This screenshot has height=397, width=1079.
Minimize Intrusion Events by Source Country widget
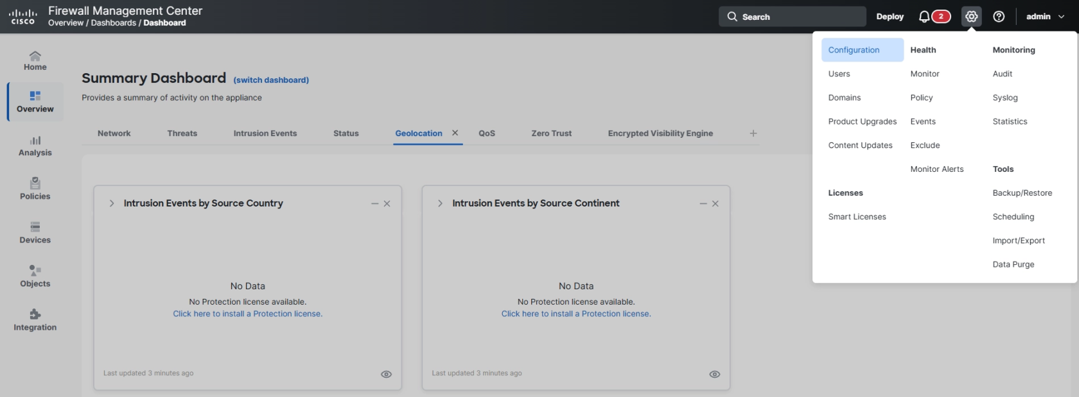[374, 203]
